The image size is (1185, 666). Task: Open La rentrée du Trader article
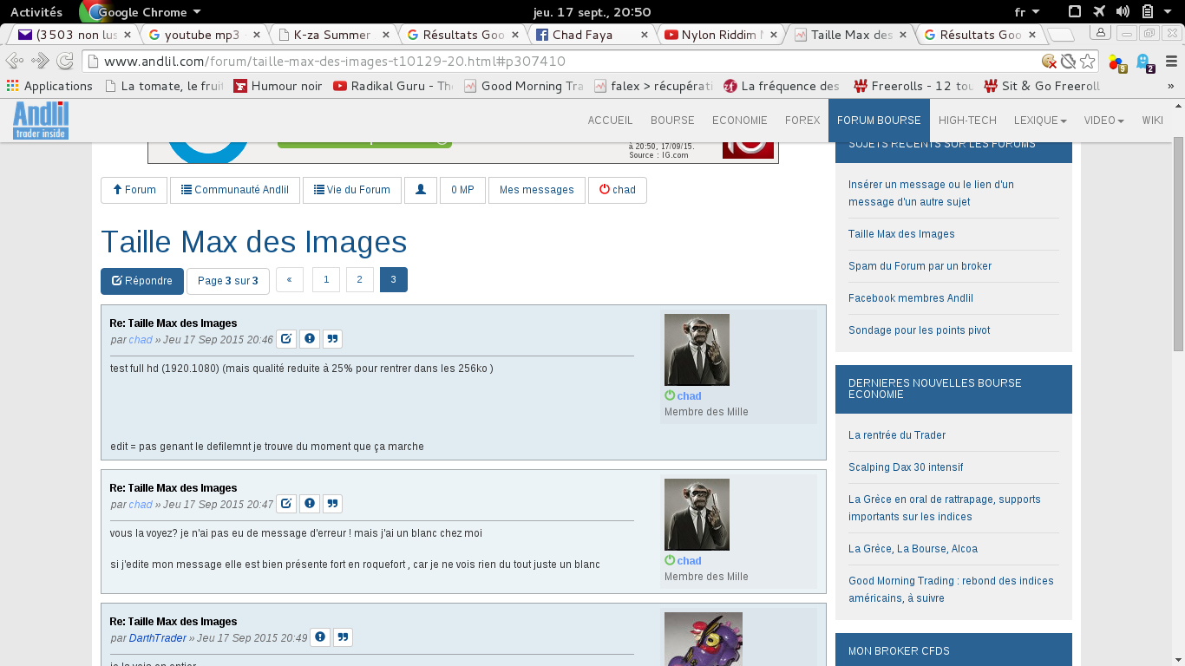(x=897, y=435)
